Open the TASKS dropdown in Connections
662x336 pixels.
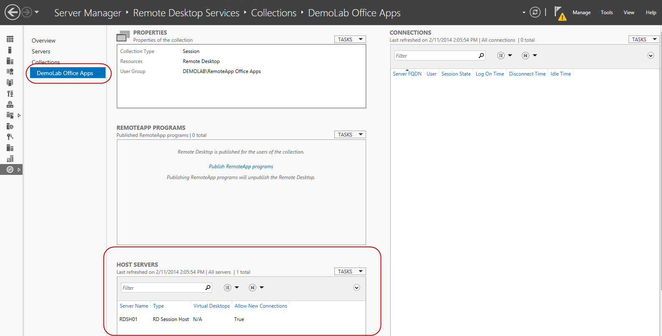[644, 39]
